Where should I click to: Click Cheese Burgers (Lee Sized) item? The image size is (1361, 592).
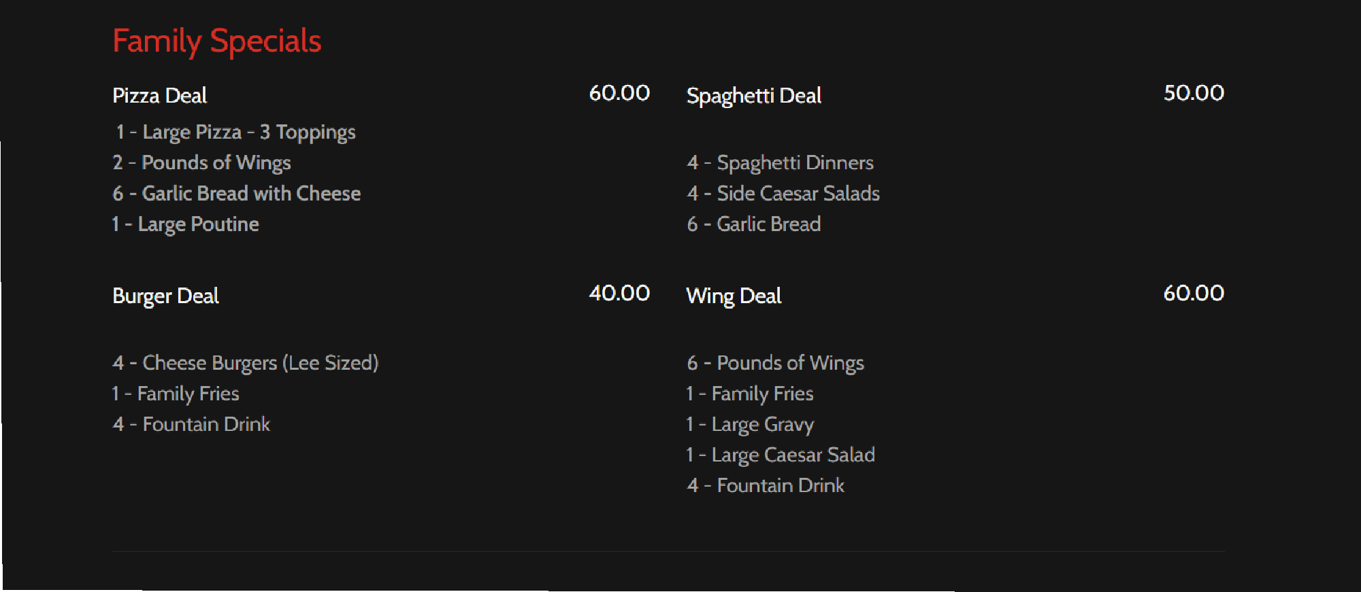[x=245, y=363]
